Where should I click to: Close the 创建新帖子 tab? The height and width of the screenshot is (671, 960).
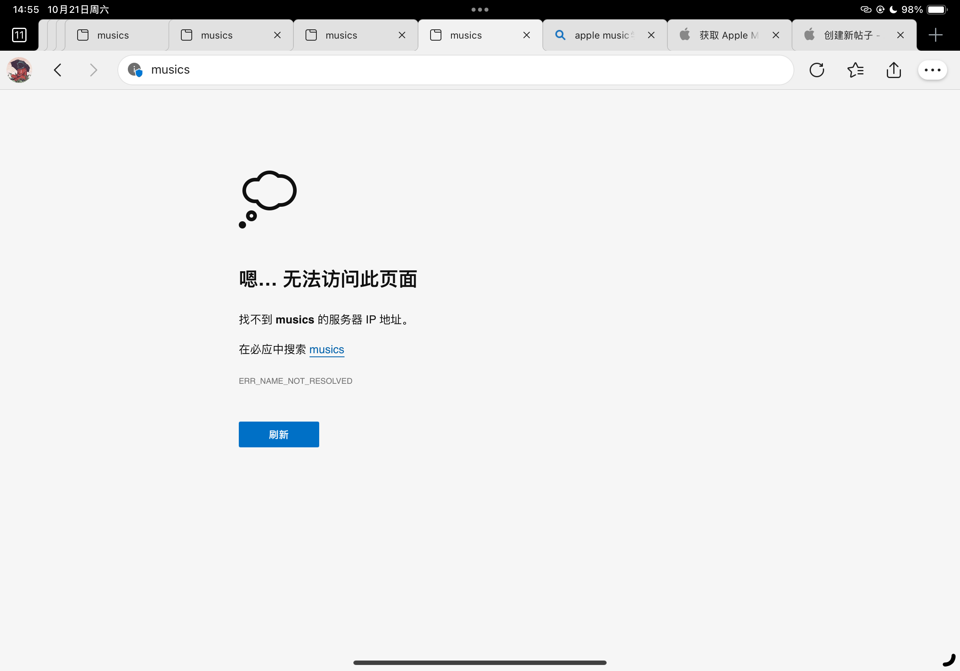(900, 35)
